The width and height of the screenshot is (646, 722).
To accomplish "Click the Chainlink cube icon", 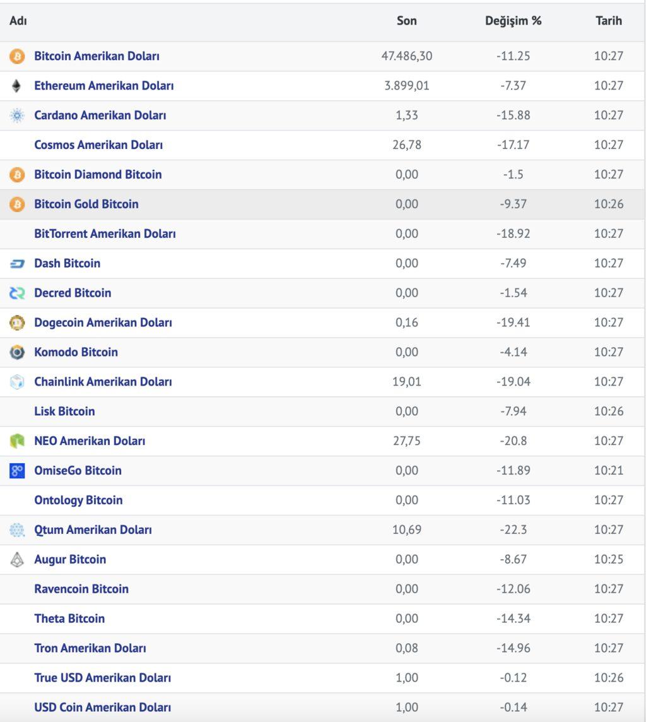I will 17,382.
